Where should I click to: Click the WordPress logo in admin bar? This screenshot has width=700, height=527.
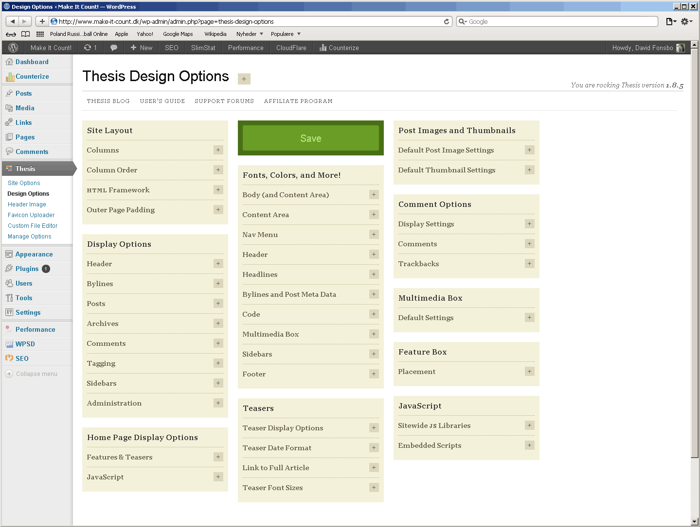click(x=14, y=48)
